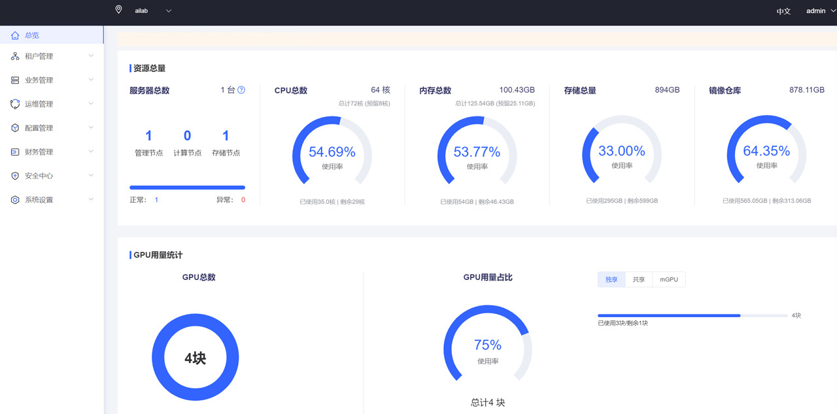
Task: Click the 系统设置 hexagon icon
Action: [x=15, y=200]
